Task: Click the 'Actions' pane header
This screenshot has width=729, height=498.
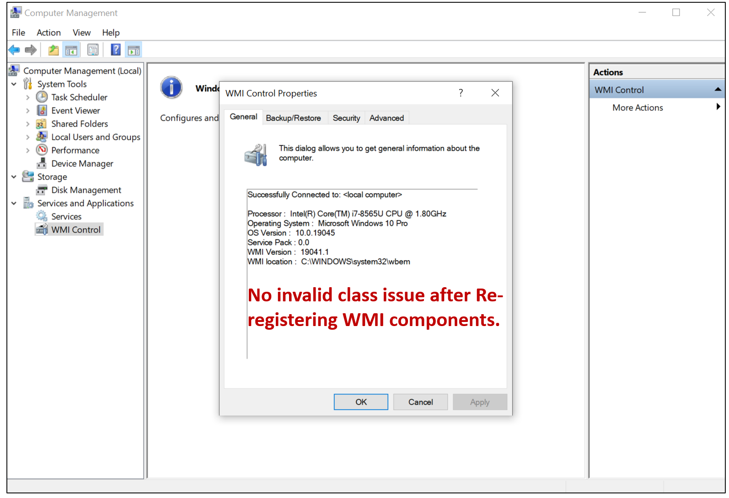Action: click(x=608, y=72)
